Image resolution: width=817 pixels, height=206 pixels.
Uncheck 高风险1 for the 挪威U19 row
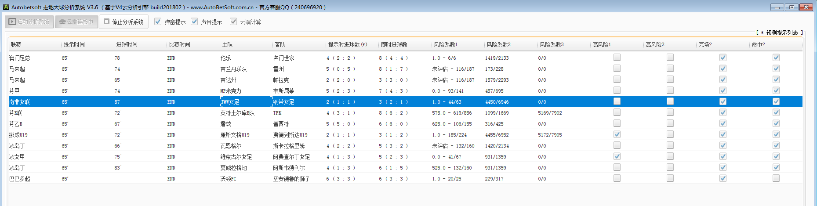(x=617, y=134)
